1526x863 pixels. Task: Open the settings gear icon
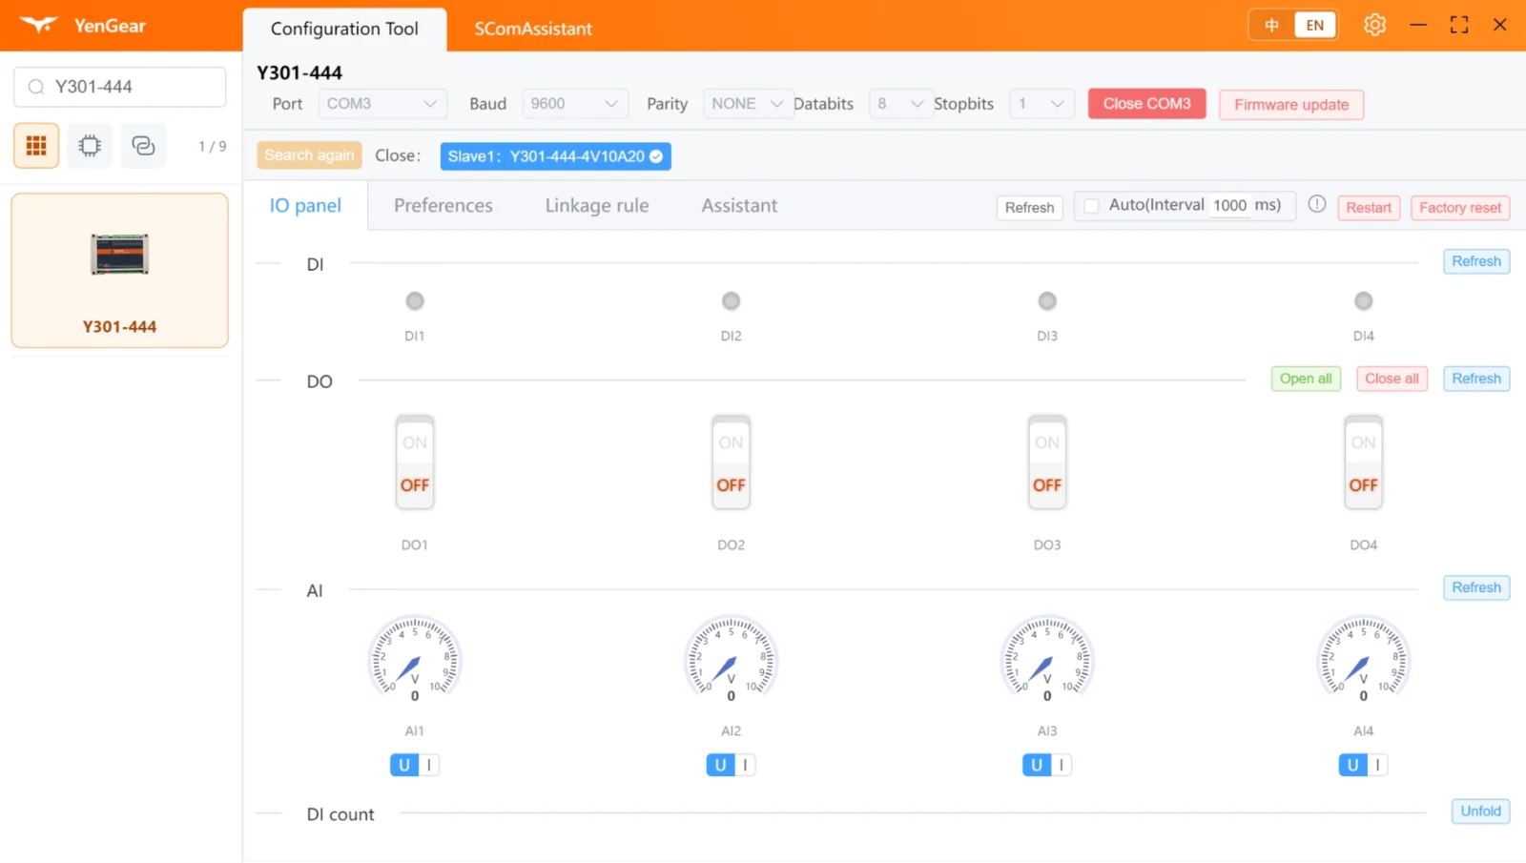pos(1374,25)
